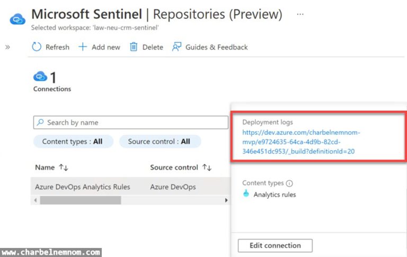
Task: Click the Guides & Feedback text label
Action: point(216,47)
